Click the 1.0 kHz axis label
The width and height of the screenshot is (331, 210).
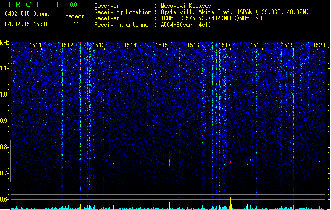[5, 94]
